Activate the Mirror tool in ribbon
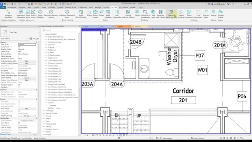Image resolution: width=252 pixels, height=142 pixels. pos(137,13)
